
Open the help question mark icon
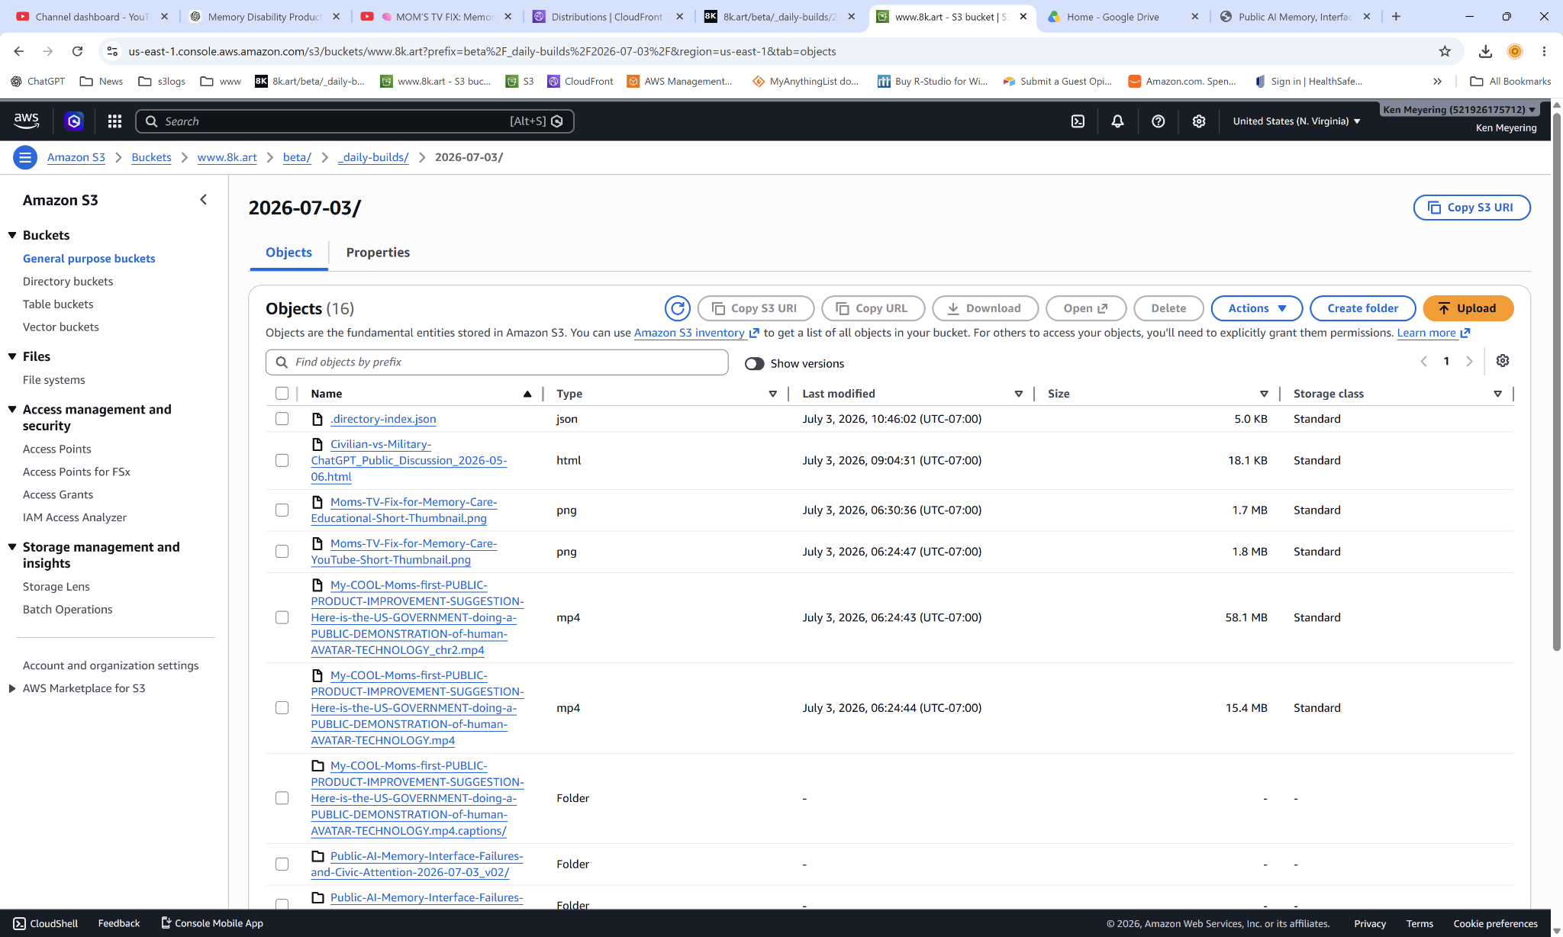[1158, 121]
